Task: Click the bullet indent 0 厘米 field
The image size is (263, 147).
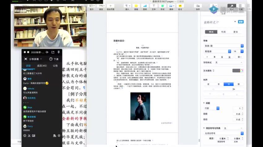Action: [x=222, y=139]
